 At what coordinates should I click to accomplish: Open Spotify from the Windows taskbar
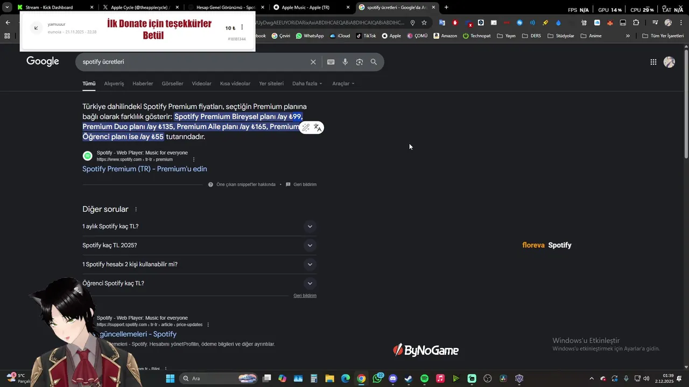click(x=424, y=378)
